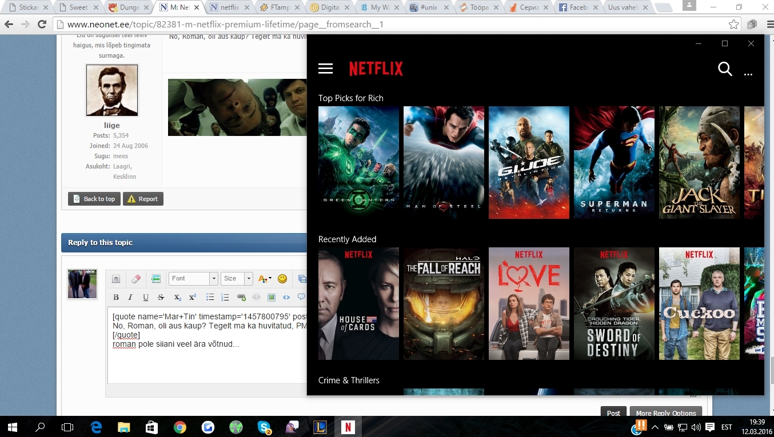Image resolution: width=774 pixels, height=437 pixels.
Task: Click the red Netflix logo
Action: tap(376, 69)
